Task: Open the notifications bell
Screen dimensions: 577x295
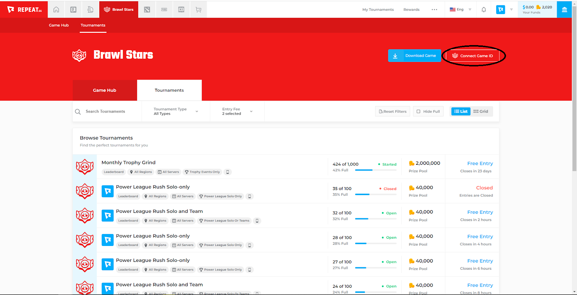Action: point(484,10)
